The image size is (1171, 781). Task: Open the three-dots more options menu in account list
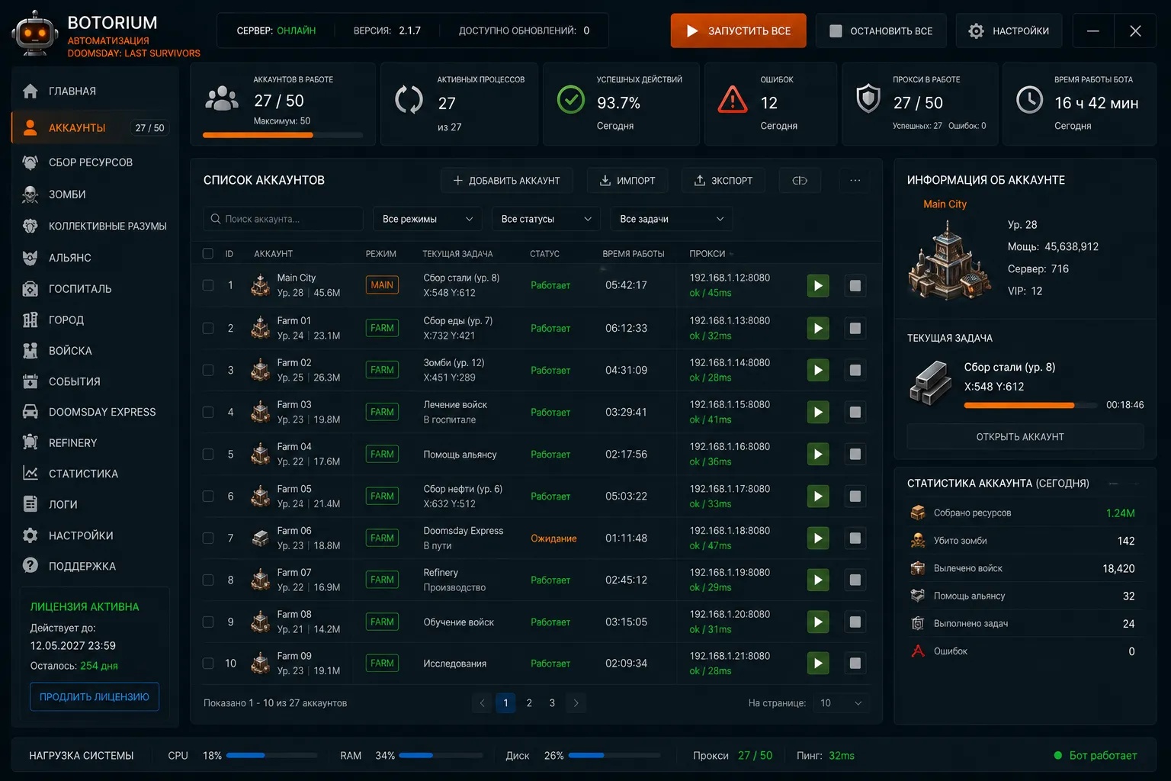(855, 181)
